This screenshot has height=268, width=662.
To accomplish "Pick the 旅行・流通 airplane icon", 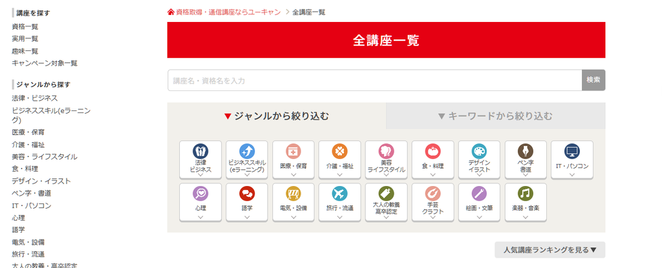I will click(x=340, y=193).
